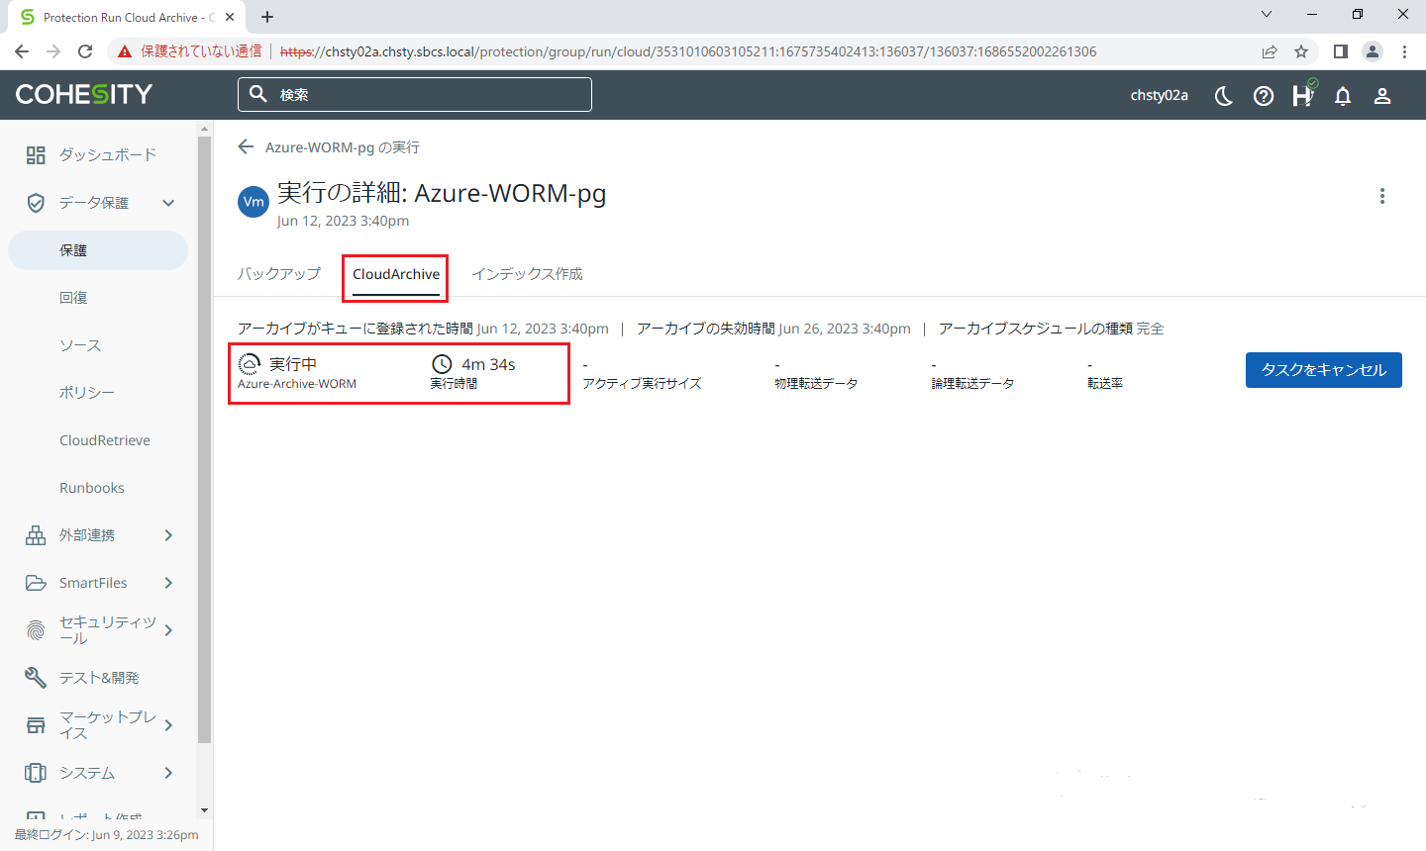Collapse the データ保護 section chevron
Image resolution: width=1426 pixels, height=851 pixels.
(x=168, y=203)
